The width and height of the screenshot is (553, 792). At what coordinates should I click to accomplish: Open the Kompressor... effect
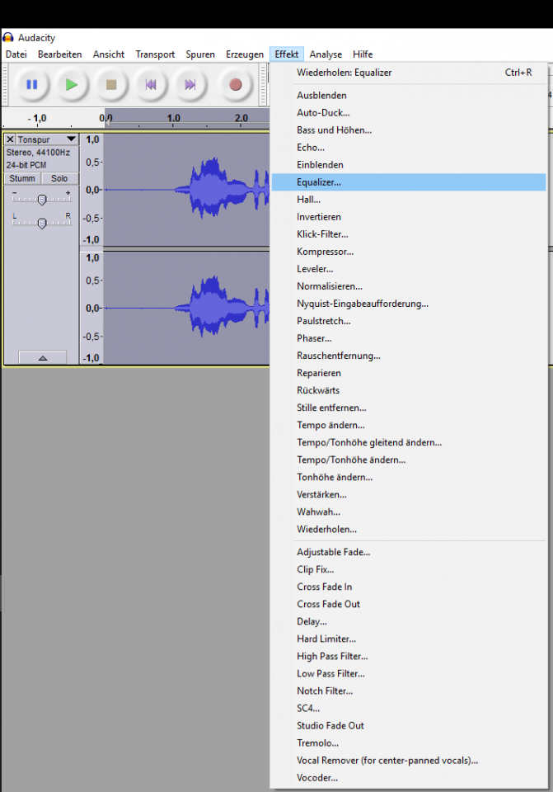[x=325, y=252]
